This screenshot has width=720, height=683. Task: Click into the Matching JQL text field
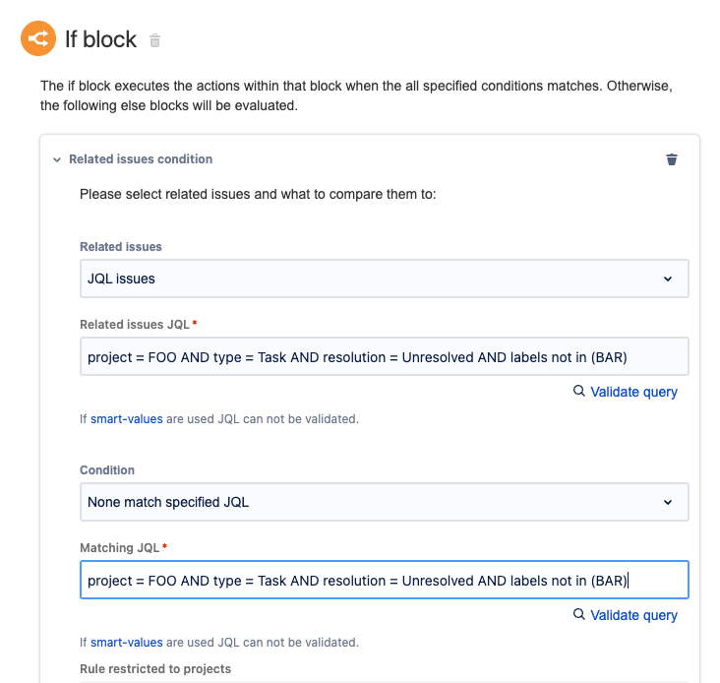384,581
